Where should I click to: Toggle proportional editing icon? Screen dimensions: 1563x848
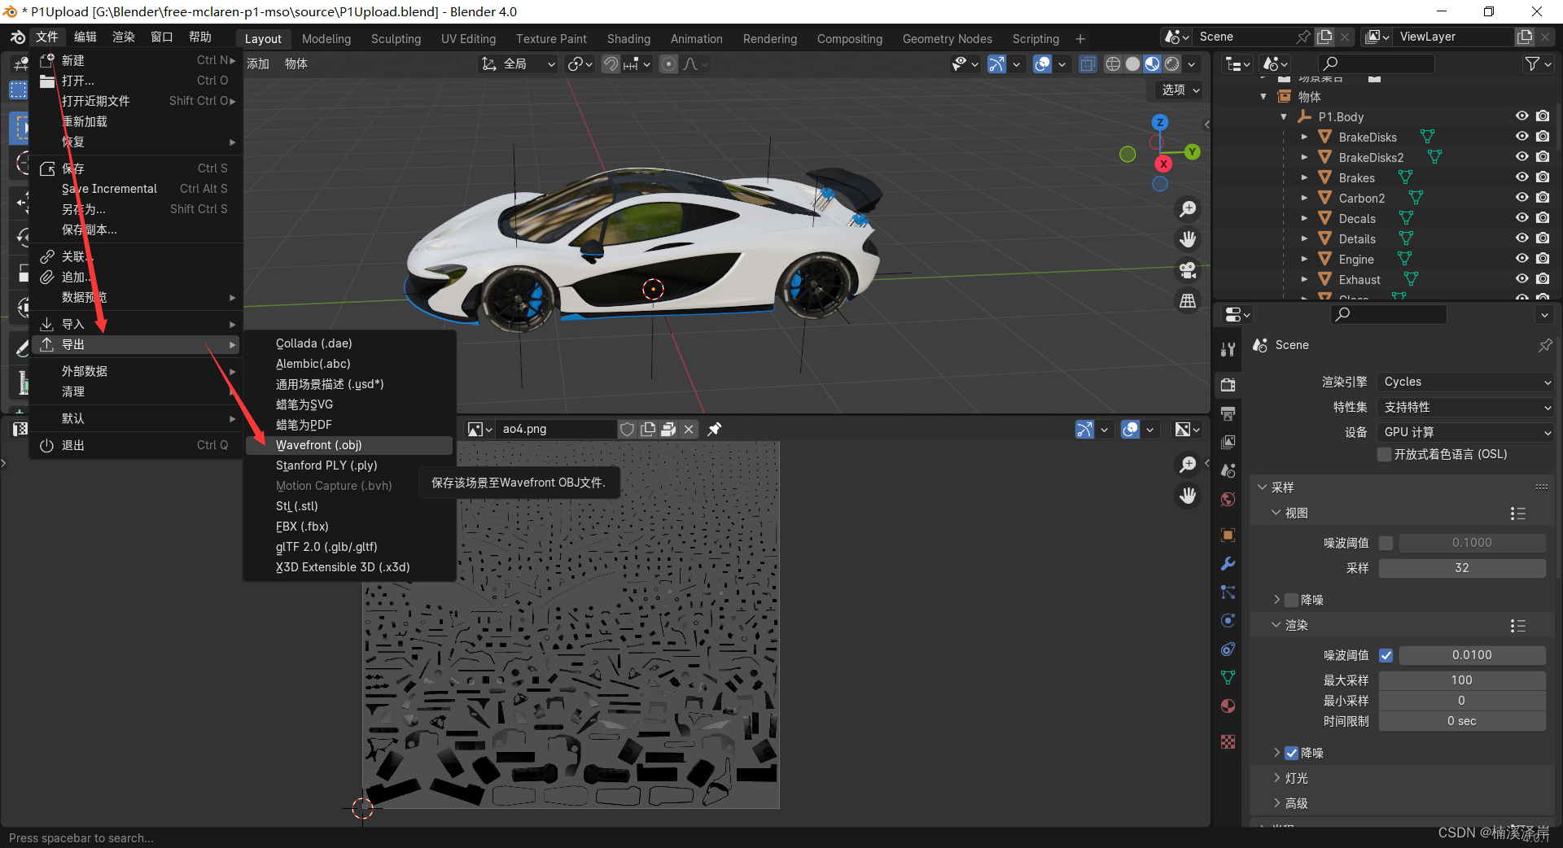point(668,64)
